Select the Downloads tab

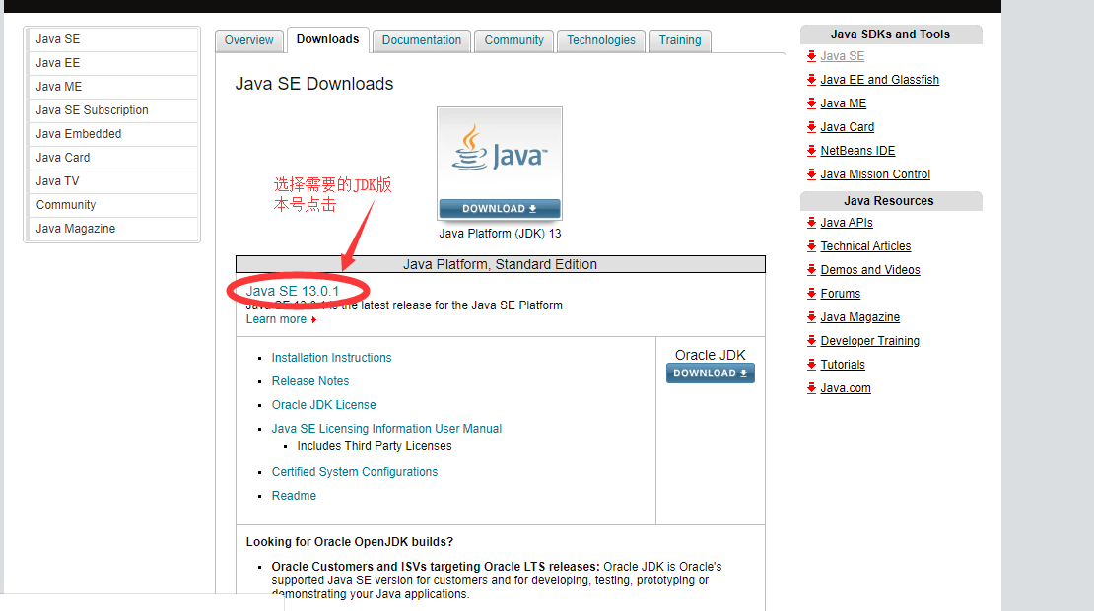tap(327, 39)
